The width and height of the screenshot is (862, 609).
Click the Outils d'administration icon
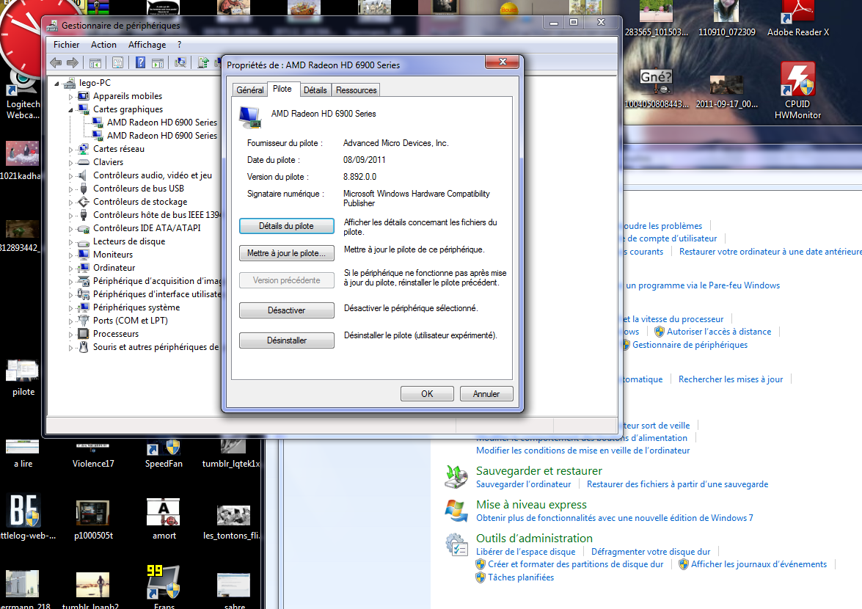pyautogui.click(x=457, y=544)
